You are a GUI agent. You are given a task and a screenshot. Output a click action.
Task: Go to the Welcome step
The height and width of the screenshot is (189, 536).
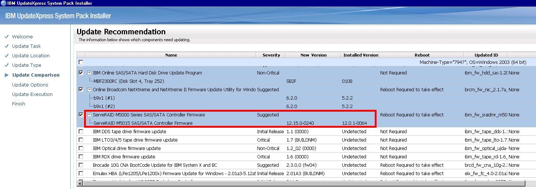click(22, 36)
